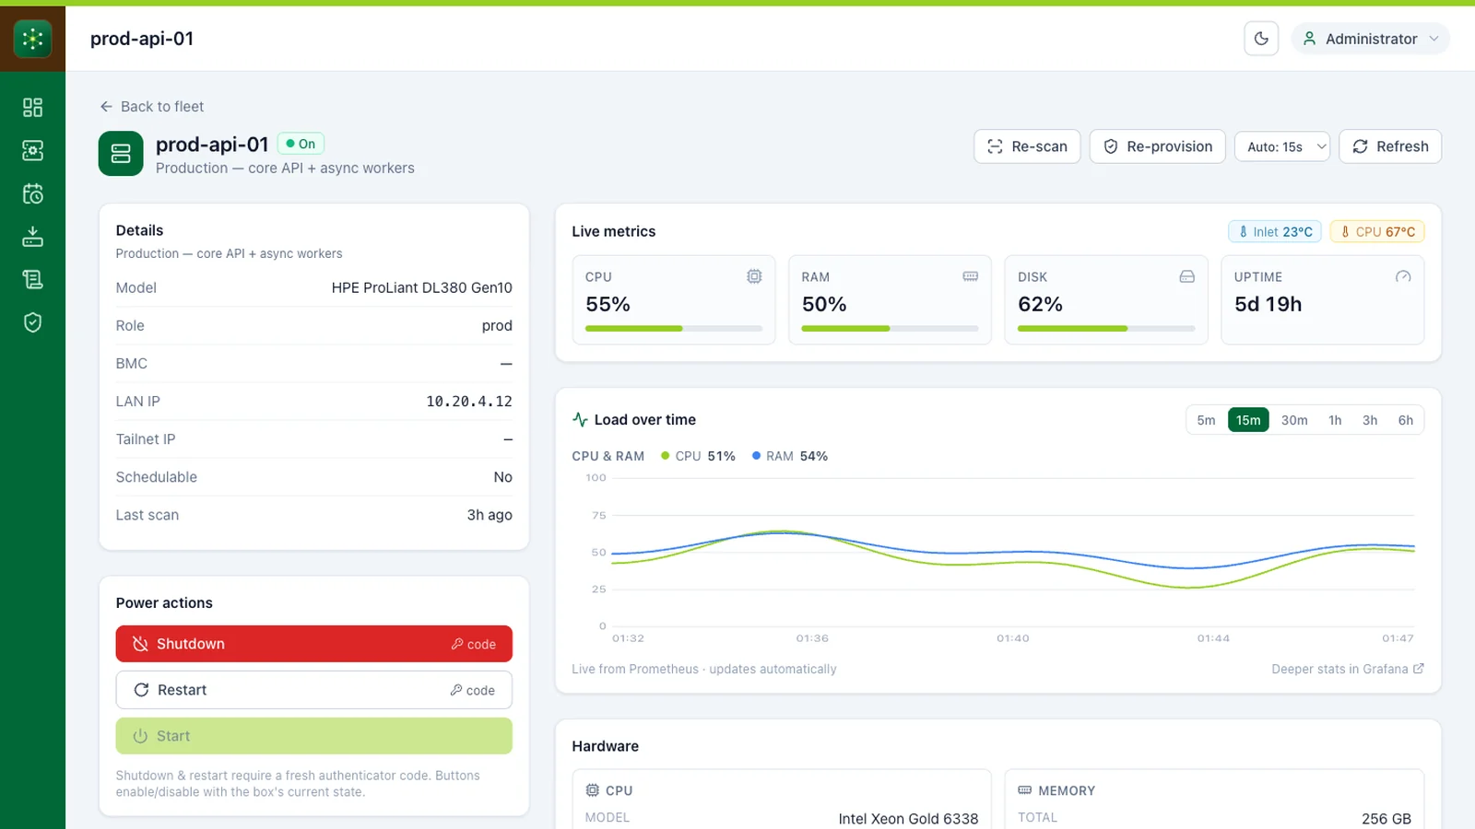Select the 15m time range
This screenshot has height=829, width=1475.
[1248, 420]
